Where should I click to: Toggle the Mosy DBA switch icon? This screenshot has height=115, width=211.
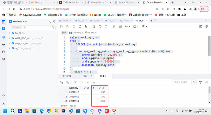tap(26, 21)
